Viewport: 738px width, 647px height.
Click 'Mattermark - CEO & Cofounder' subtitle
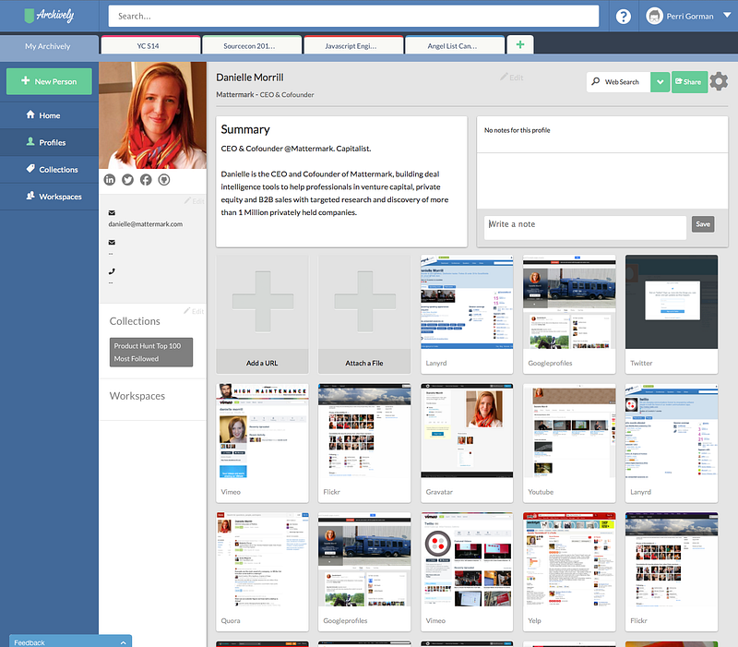click(x=265, y=95)
